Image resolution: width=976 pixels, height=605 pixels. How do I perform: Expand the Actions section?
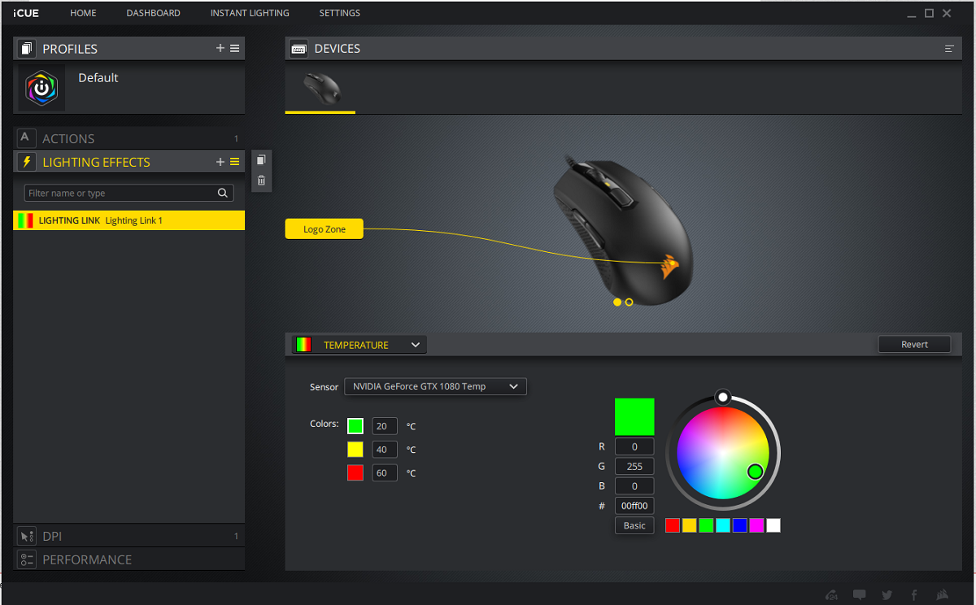click(x=129, y=138)
